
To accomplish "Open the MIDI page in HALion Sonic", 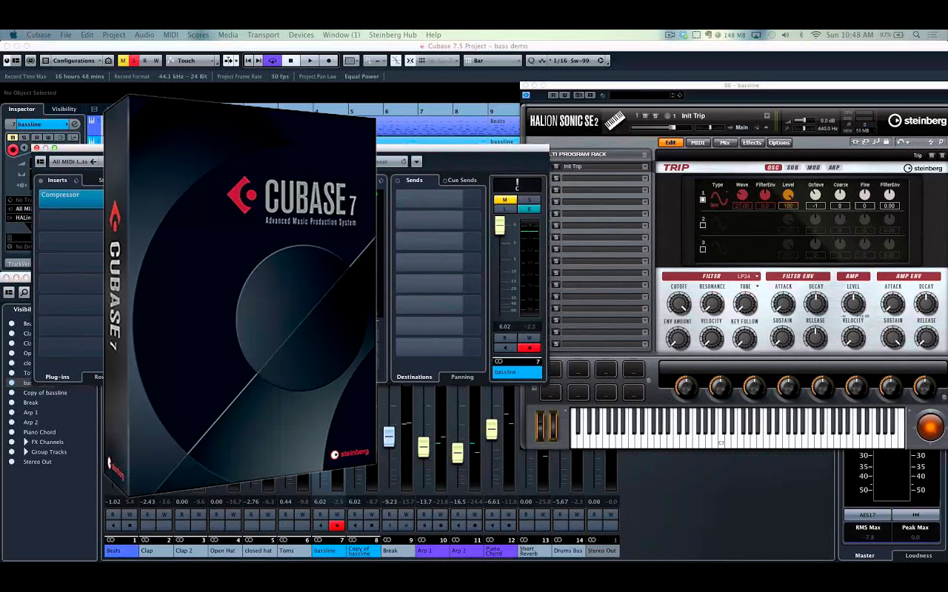I will tap(698, 142).
